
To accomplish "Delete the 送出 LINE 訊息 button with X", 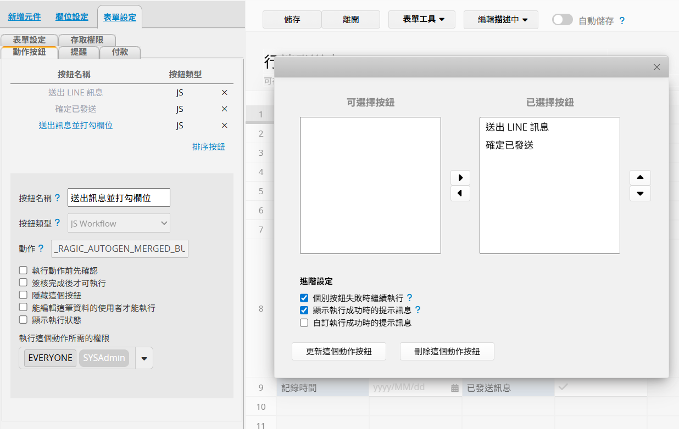I will click(x=224, y=93).
